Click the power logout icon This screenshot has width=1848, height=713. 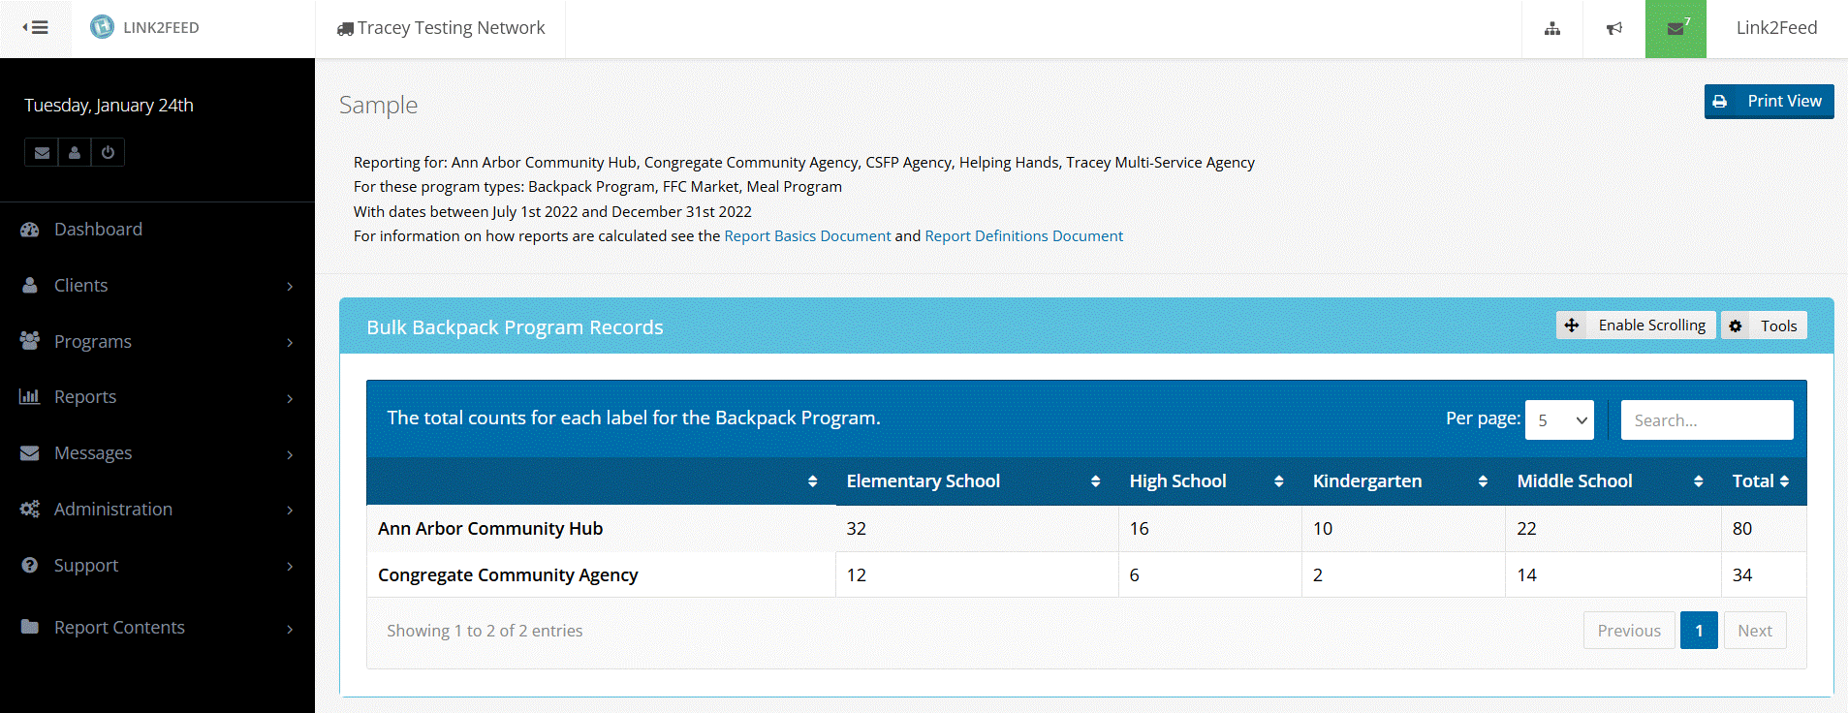pyautogui.click(x=108, y=152)
